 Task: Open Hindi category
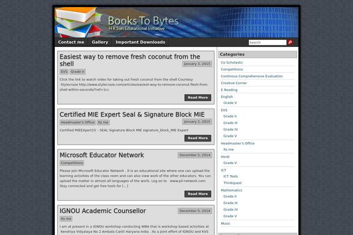point(225,157)
